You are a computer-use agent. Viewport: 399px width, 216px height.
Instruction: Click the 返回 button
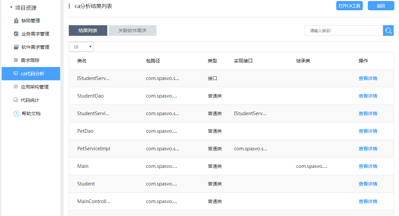(381, 6)
